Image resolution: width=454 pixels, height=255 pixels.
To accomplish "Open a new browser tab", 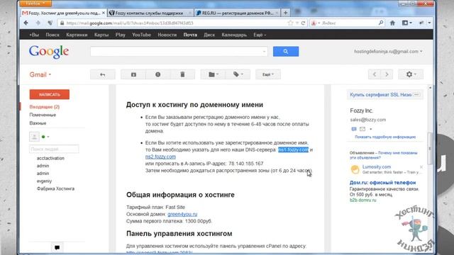I will [285, 13].
